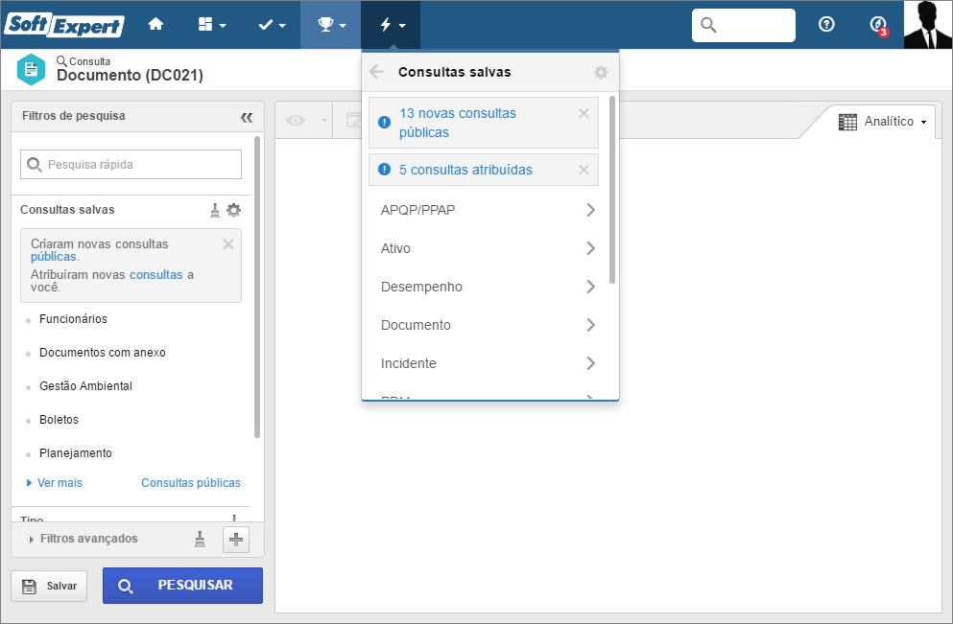This screenshot has height=624, width=953.
Task: Click info icon beside 5 consultas atribuídas
Action: tap(384, 170)
